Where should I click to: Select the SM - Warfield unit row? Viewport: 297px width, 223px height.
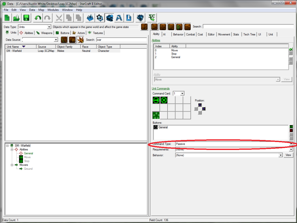click(x=63, y=51)
